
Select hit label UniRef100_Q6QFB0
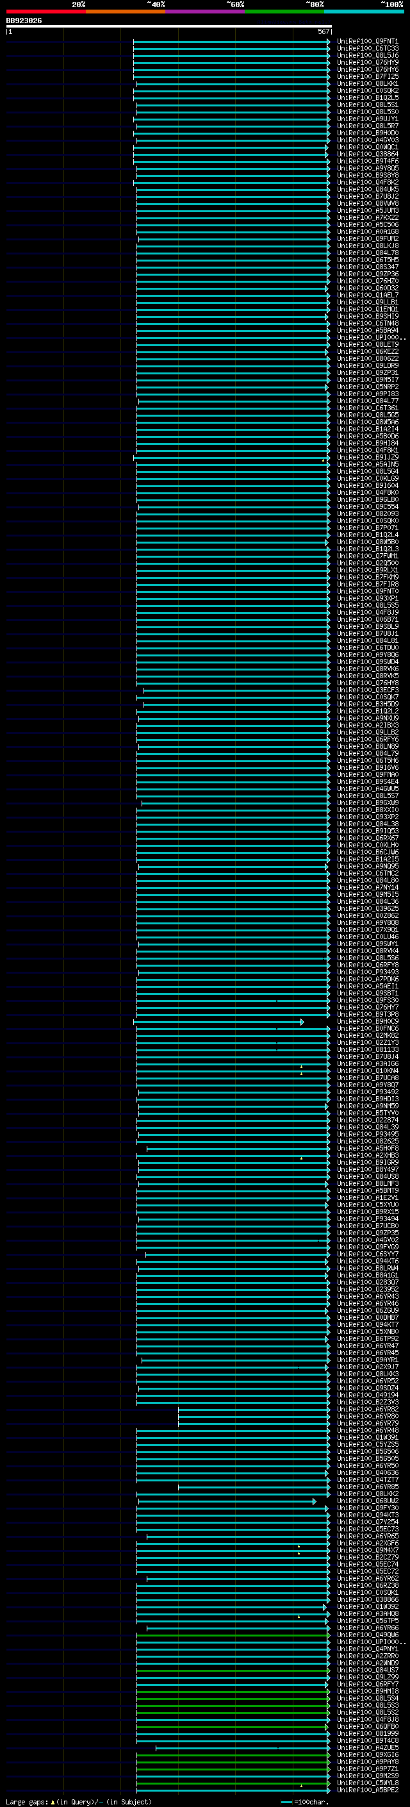pyautogui.click(x=367, y=1726)
